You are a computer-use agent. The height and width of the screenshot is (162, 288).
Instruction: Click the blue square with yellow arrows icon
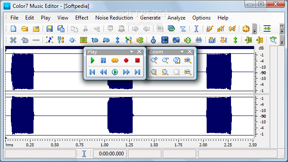[165, 40]
